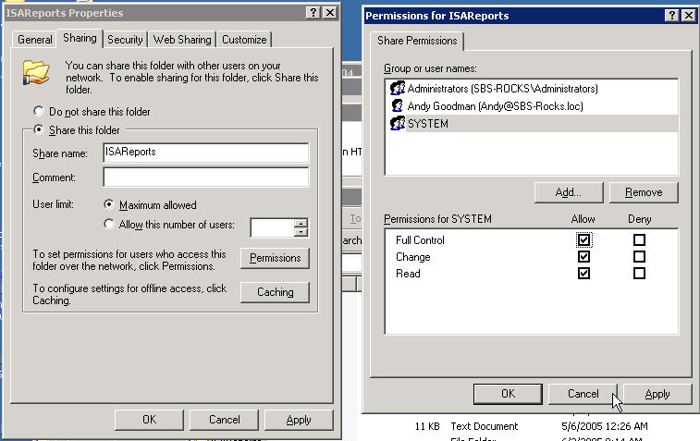Cancel the Permissions dialog
Screen dimensions: 700x441
click(583, 394)
